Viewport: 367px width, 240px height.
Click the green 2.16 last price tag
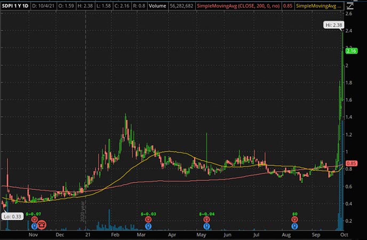352,51
